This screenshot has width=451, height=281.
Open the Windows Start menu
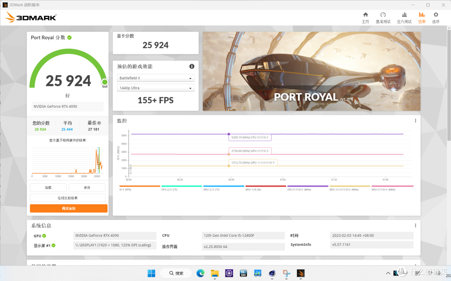[151, 273]
